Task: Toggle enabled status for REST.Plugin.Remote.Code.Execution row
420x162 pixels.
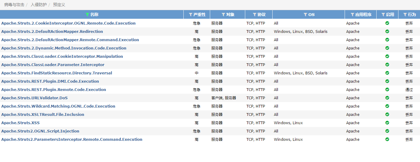Action: 387,89
